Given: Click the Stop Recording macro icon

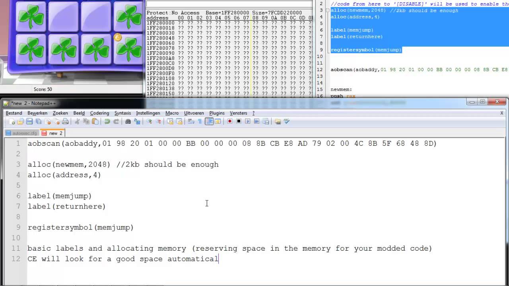Looking at the screenshot, I should [239, 121].
